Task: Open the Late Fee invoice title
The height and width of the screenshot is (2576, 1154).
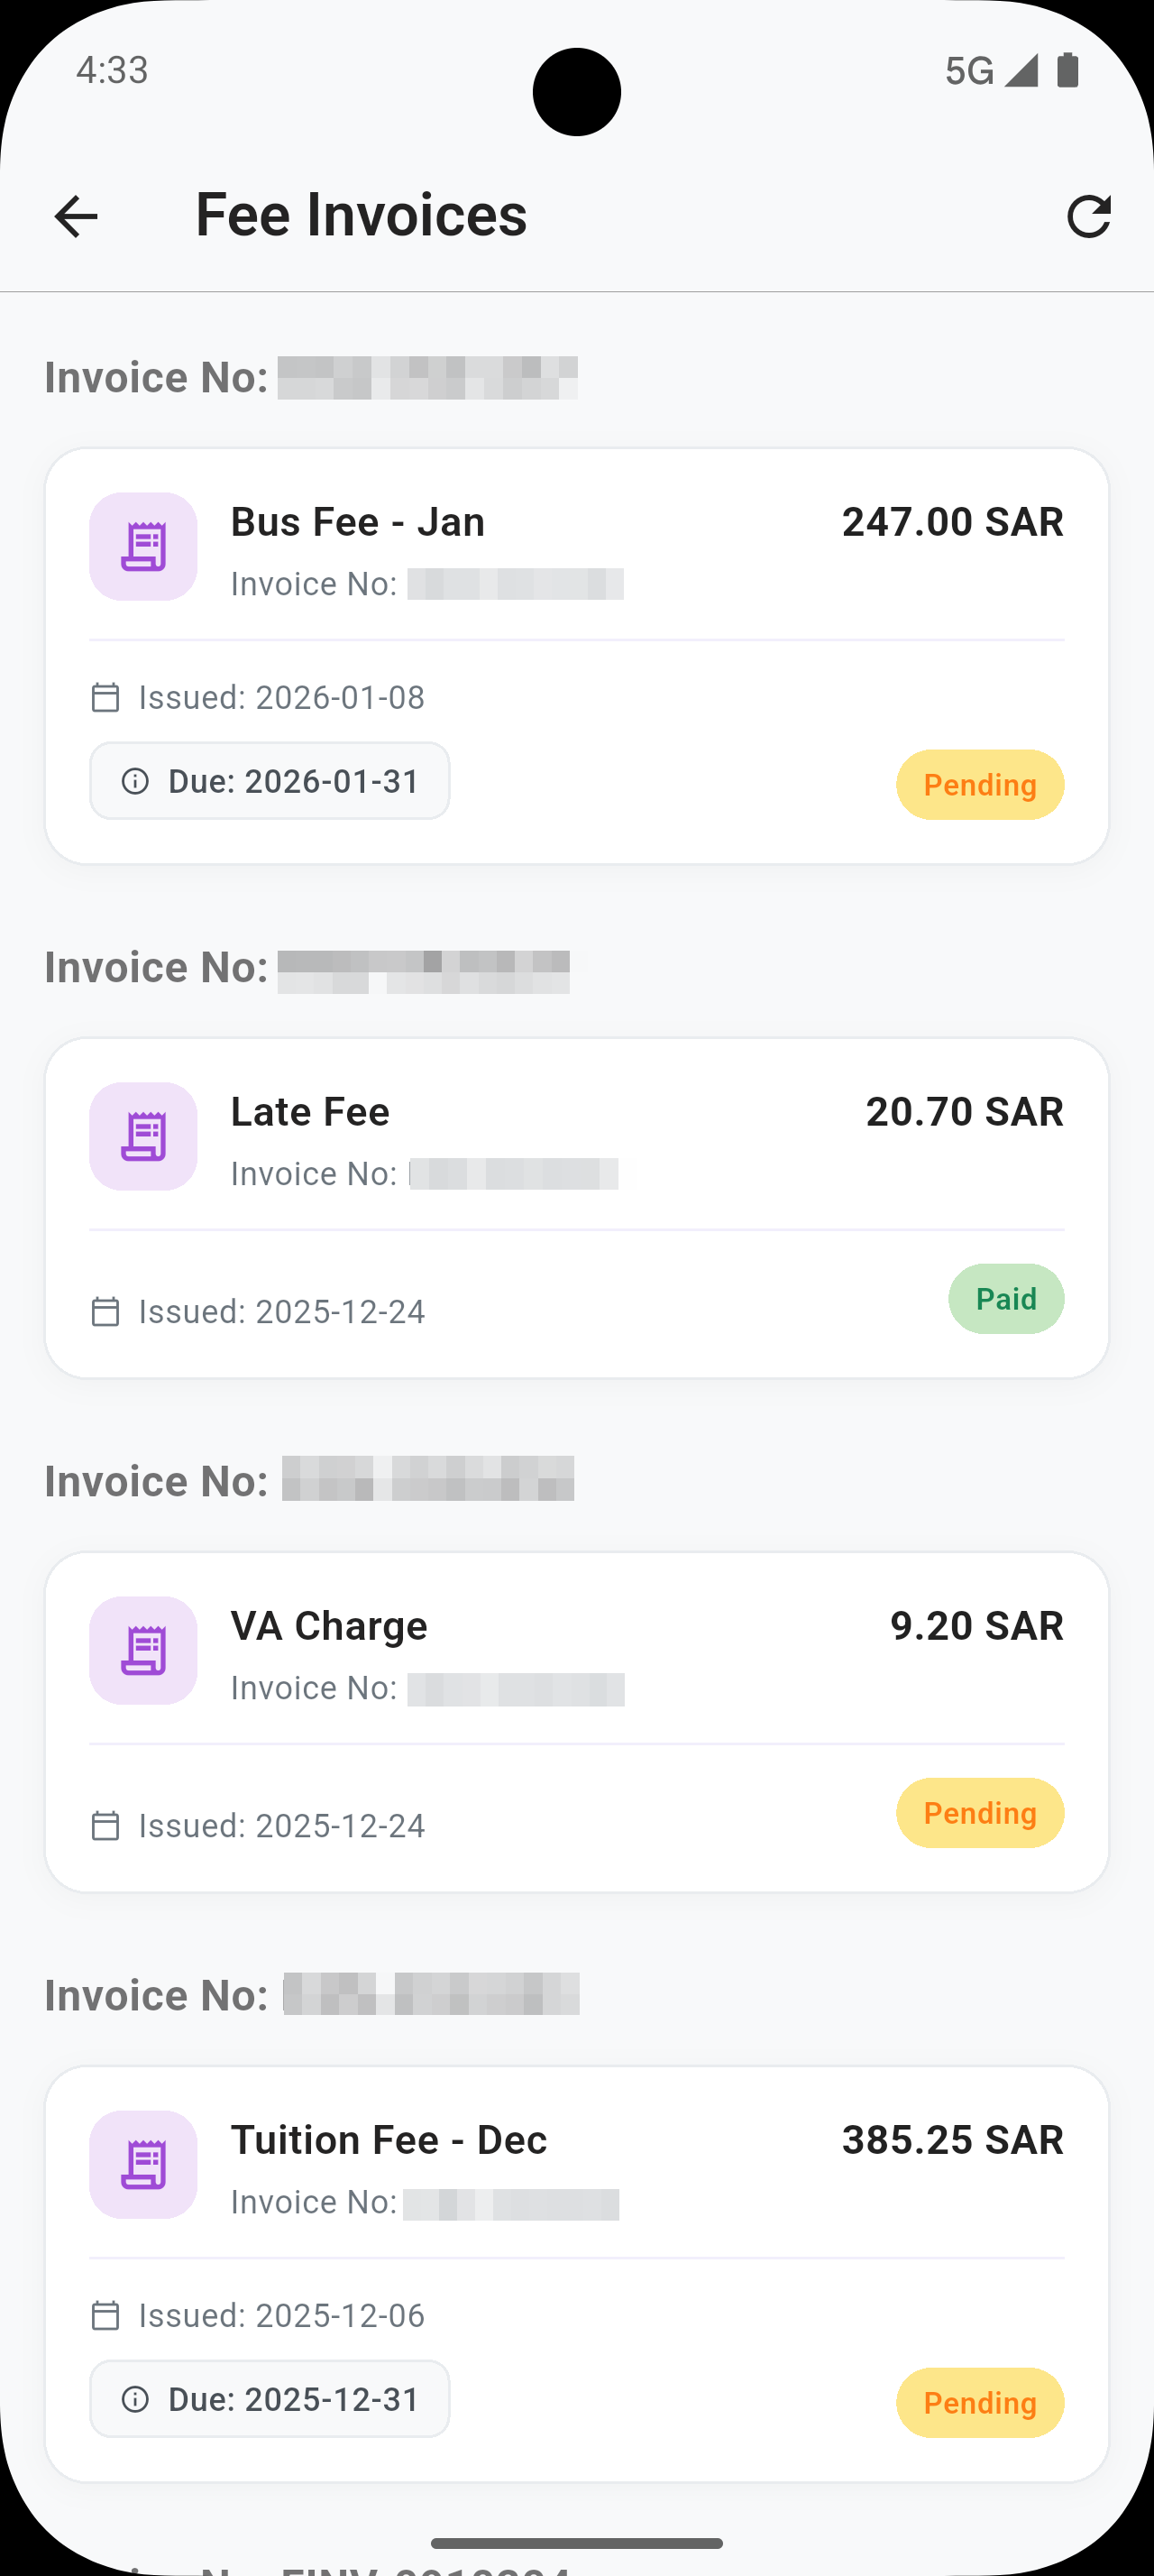Action: pos(310,1112)
